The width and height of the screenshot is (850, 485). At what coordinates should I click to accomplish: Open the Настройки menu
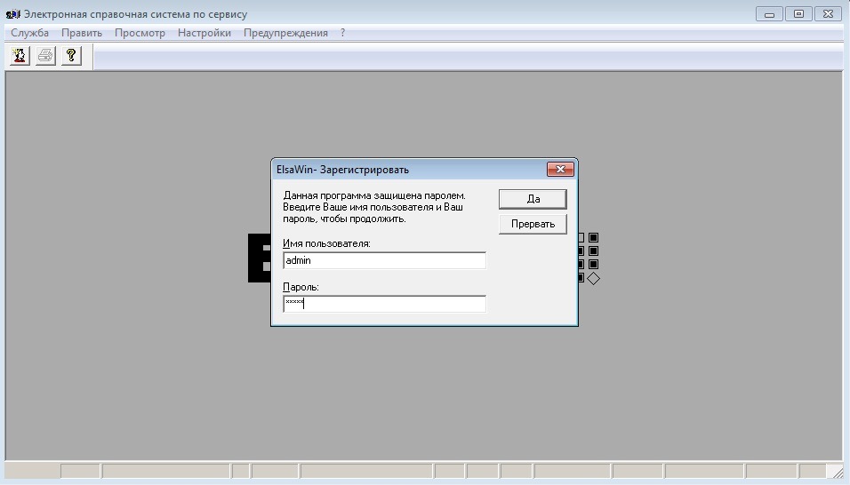click(204, 33)
